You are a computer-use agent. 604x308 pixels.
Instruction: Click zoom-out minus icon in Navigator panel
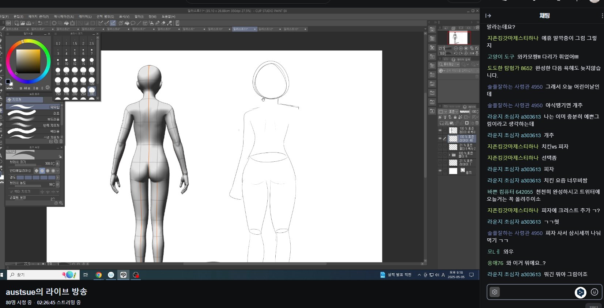coord(456,48)
